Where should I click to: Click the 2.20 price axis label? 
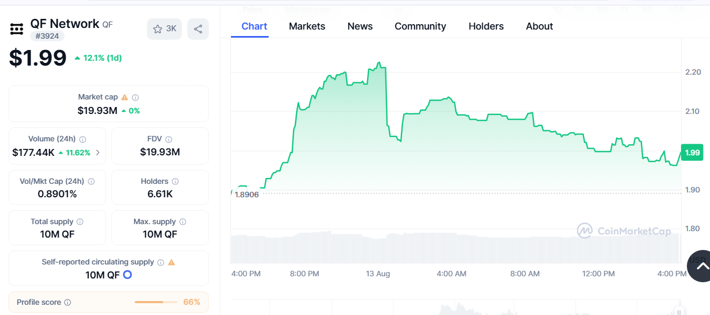click(693, 72)
